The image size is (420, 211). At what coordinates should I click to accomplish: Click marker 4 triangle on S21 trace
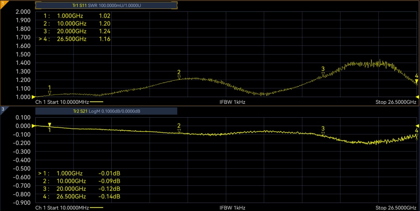[417, 136]
